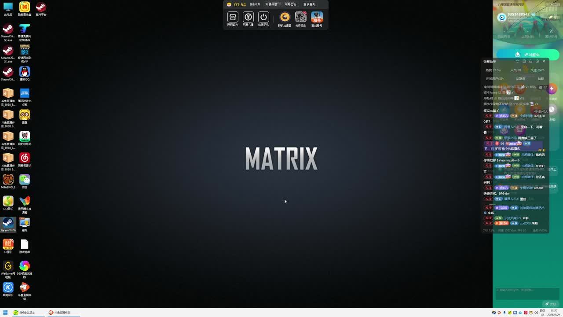Open 360安全卫士 in the taskbar
The image size is (563, 317).
(x=24, y=313)
